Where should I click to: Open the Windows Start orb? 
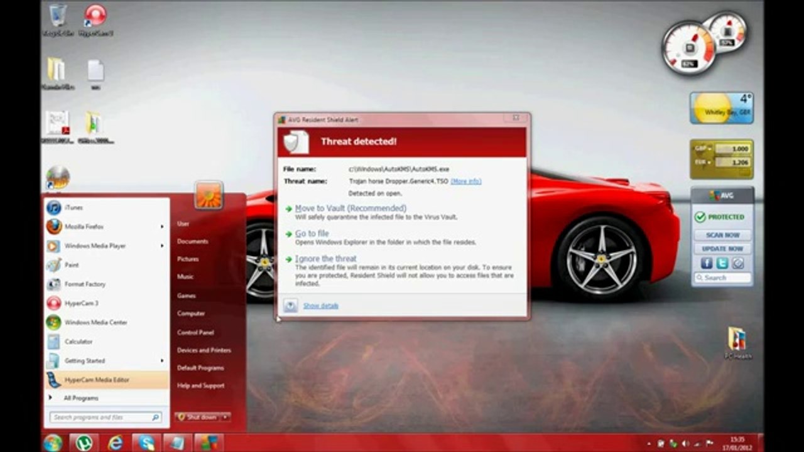(53, 443)
